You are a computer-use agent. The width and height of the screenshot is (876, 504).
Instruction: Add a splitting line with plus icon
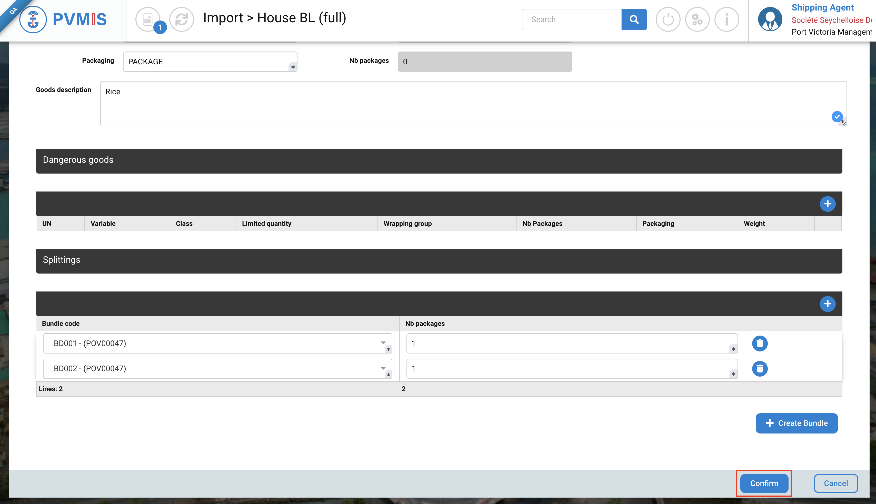click(x=827, y=304)
